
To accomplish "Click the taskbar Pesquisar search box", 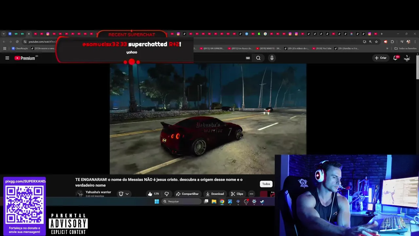I will click(x=182, y=202).
